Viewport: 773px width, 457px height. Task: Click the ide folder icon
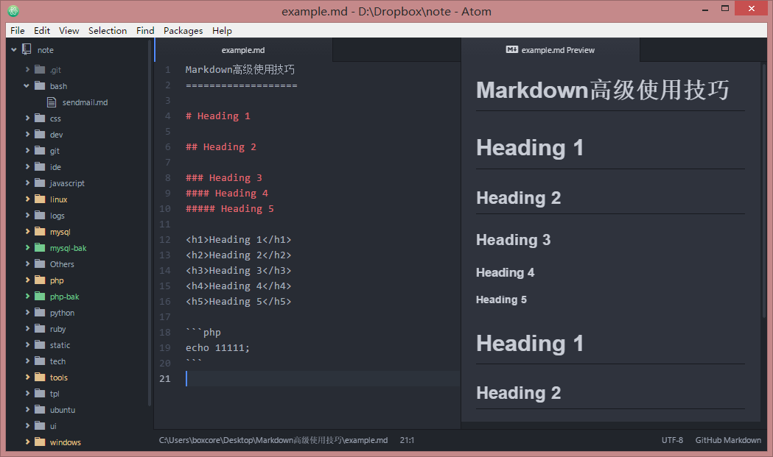40,167
